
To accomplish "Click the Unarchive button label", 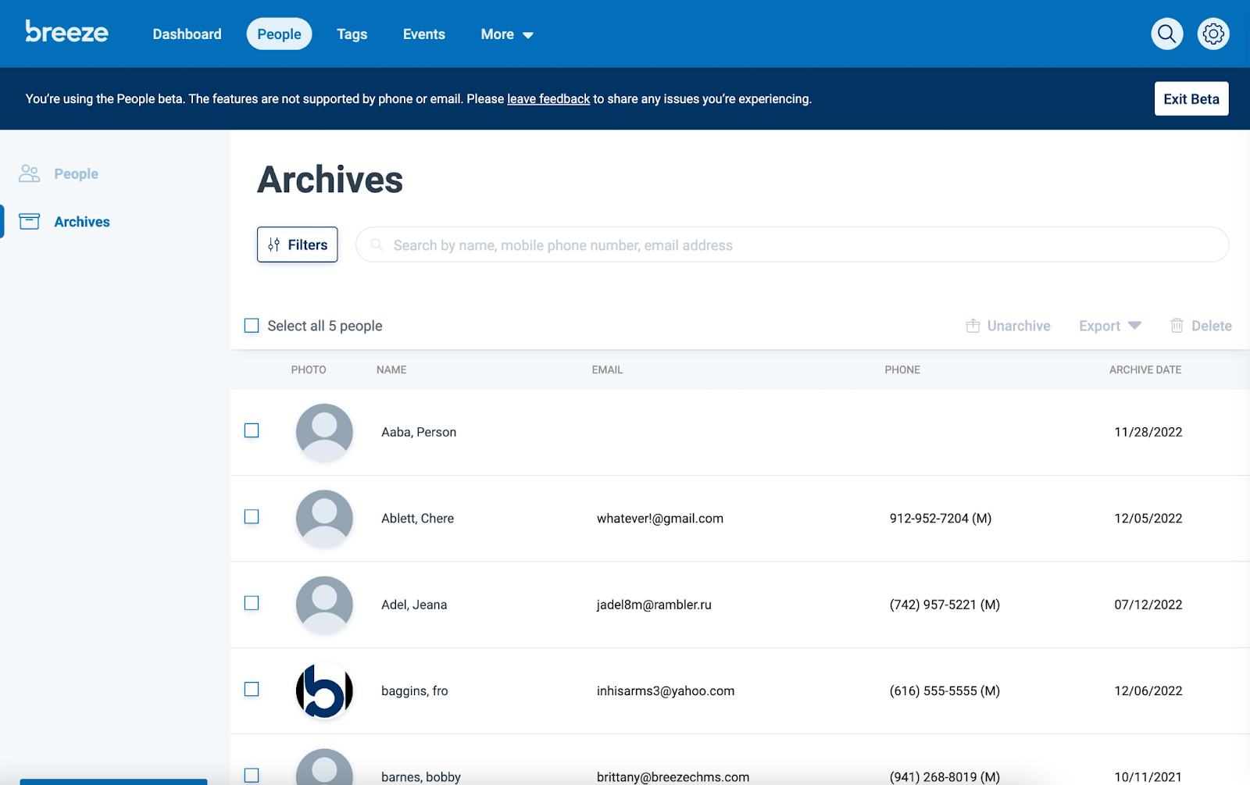I will point(1019,326).
